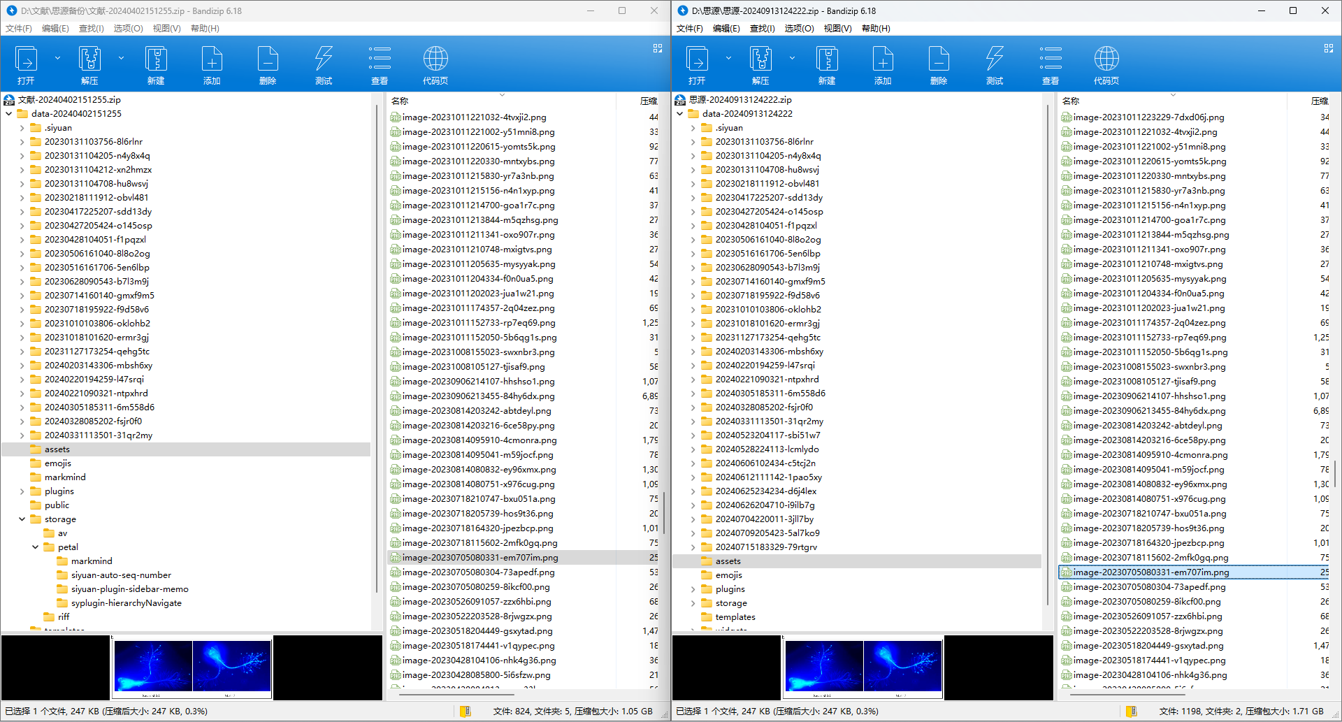1342x722 pixels.
Task: Select siyuan-auto-seq-number folder in left tree
Action: click(x=121, y=575)
